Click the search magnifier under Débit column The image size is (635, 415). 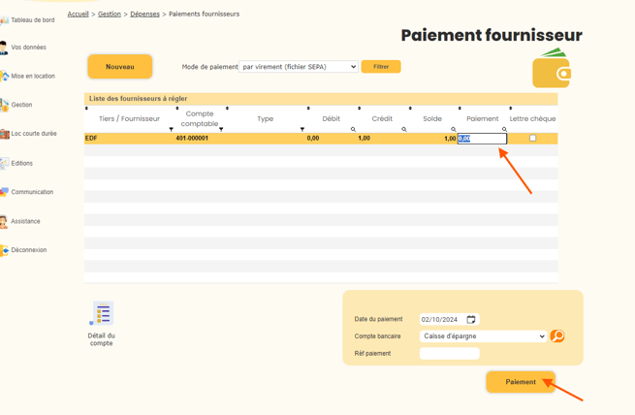click(x=353, y=129)
